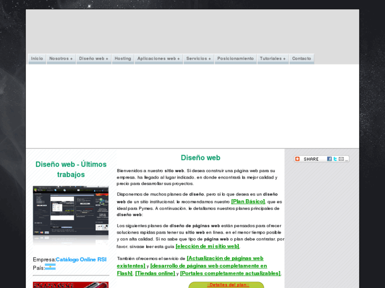The width and height of the screenshot is (385, 288).
Task: Expand the Diseño web + menu
Action: (x=94, y=59)
